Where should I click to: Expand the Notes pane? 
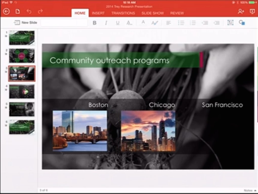coord(249,190)
